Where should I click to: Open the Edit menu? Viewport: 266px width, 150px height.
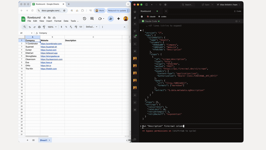(x=35, y=21)
